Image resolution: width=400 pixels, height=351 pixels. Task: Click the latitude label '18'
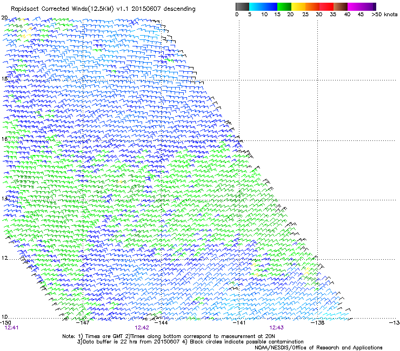tap(4, 78)
